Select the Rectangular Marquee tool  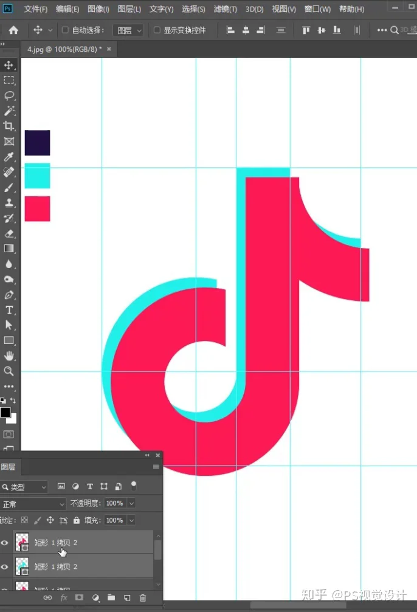coord(9,80)
